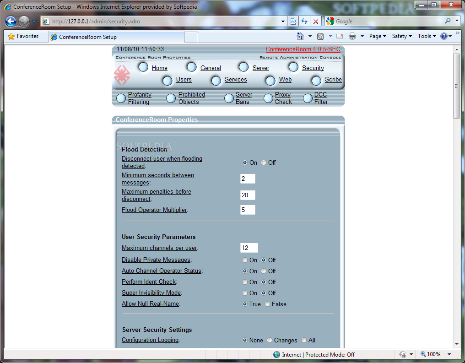
Task: Click the scrollbar down arrow
Action: coord(456,344)
